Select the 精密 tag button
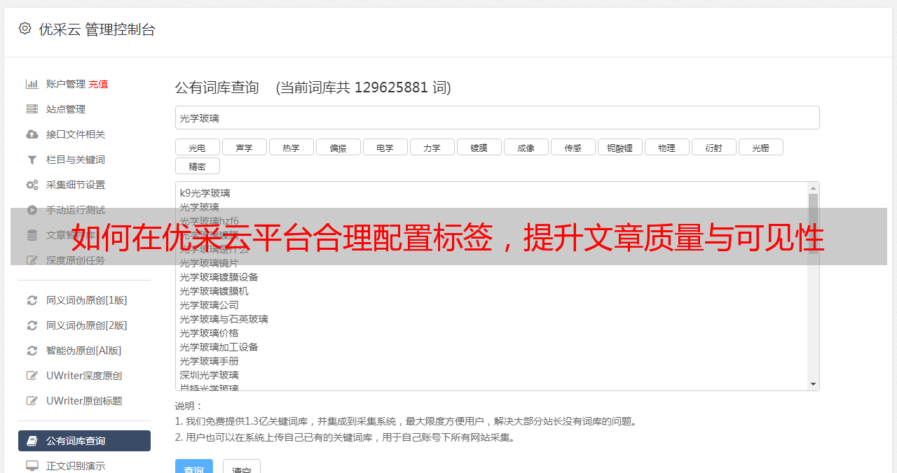 pos(198,166)
